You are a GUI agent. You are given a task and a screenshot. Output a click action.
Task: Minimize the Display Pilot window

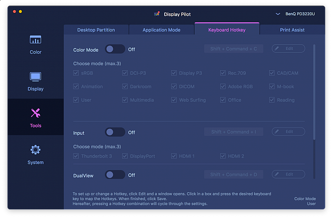coord(20,12)
